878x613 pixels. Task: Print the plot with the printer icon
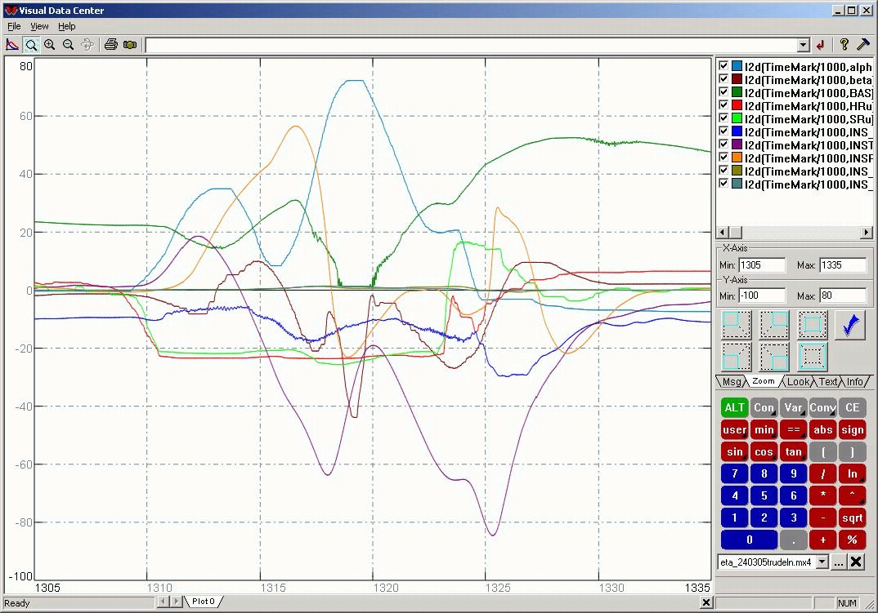pyautogui.click(x=111, y=45)
